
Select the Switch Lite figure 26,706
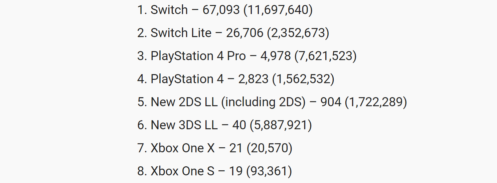coord(244,33)
